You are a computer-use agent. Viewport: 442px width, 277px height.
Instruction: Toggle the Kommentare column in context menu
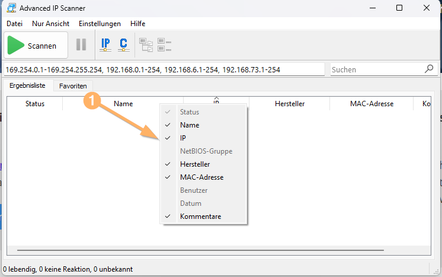point(203,216)
